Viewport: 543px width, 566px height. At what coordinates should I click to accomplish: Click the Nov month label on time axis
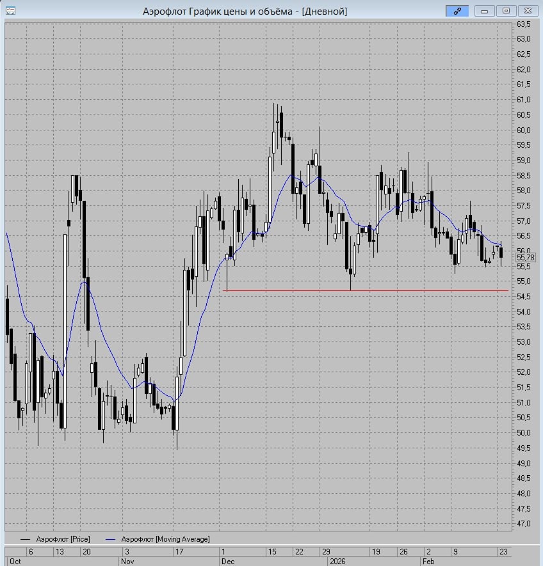127,562
